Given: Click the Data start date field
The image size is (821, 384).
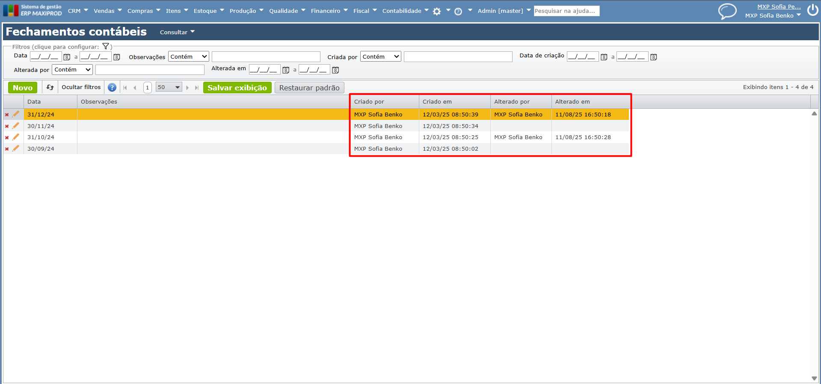Looking at the screenshot, I should pyautogui.click(x=46, y=57).
